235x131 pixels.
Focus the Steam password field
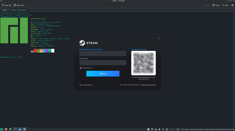coord(103,62)
